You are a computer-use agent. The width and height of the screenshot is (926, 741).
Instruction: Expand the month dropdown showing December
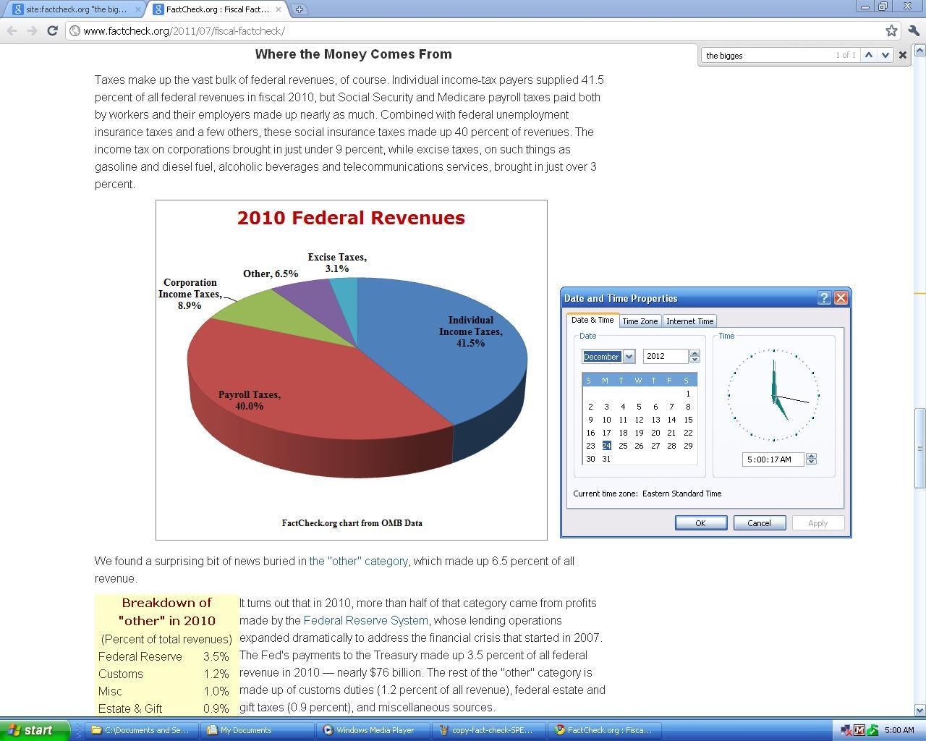[629, 356]
